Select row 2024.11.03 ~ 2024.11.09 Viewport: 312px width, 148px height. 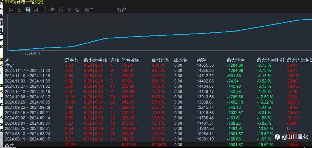[27, 81]
